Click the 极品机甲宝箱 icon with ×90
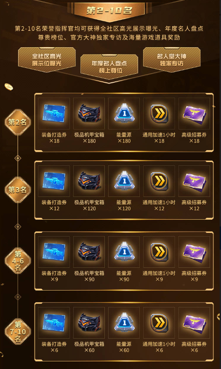221x369 pixels. pyautogui.click(x=89, y=252)
